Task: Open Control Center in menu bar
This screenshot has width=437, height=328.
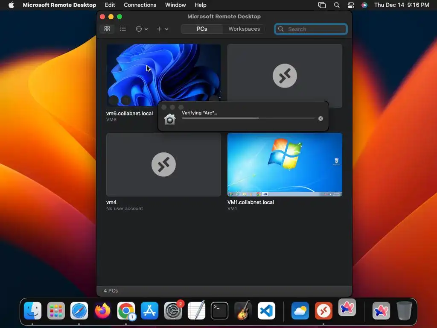Action: point(351,5)
